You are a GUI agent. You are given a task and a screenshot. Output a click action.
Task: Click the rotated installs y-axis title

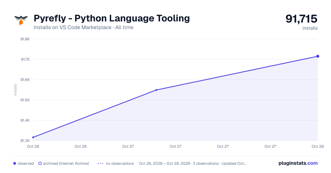coord(15,90)
